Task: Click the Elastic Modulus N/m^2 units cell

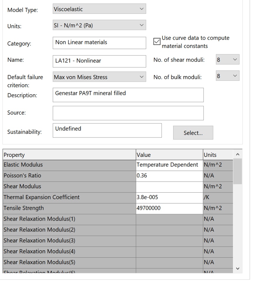Action: (x=218, y=165)
